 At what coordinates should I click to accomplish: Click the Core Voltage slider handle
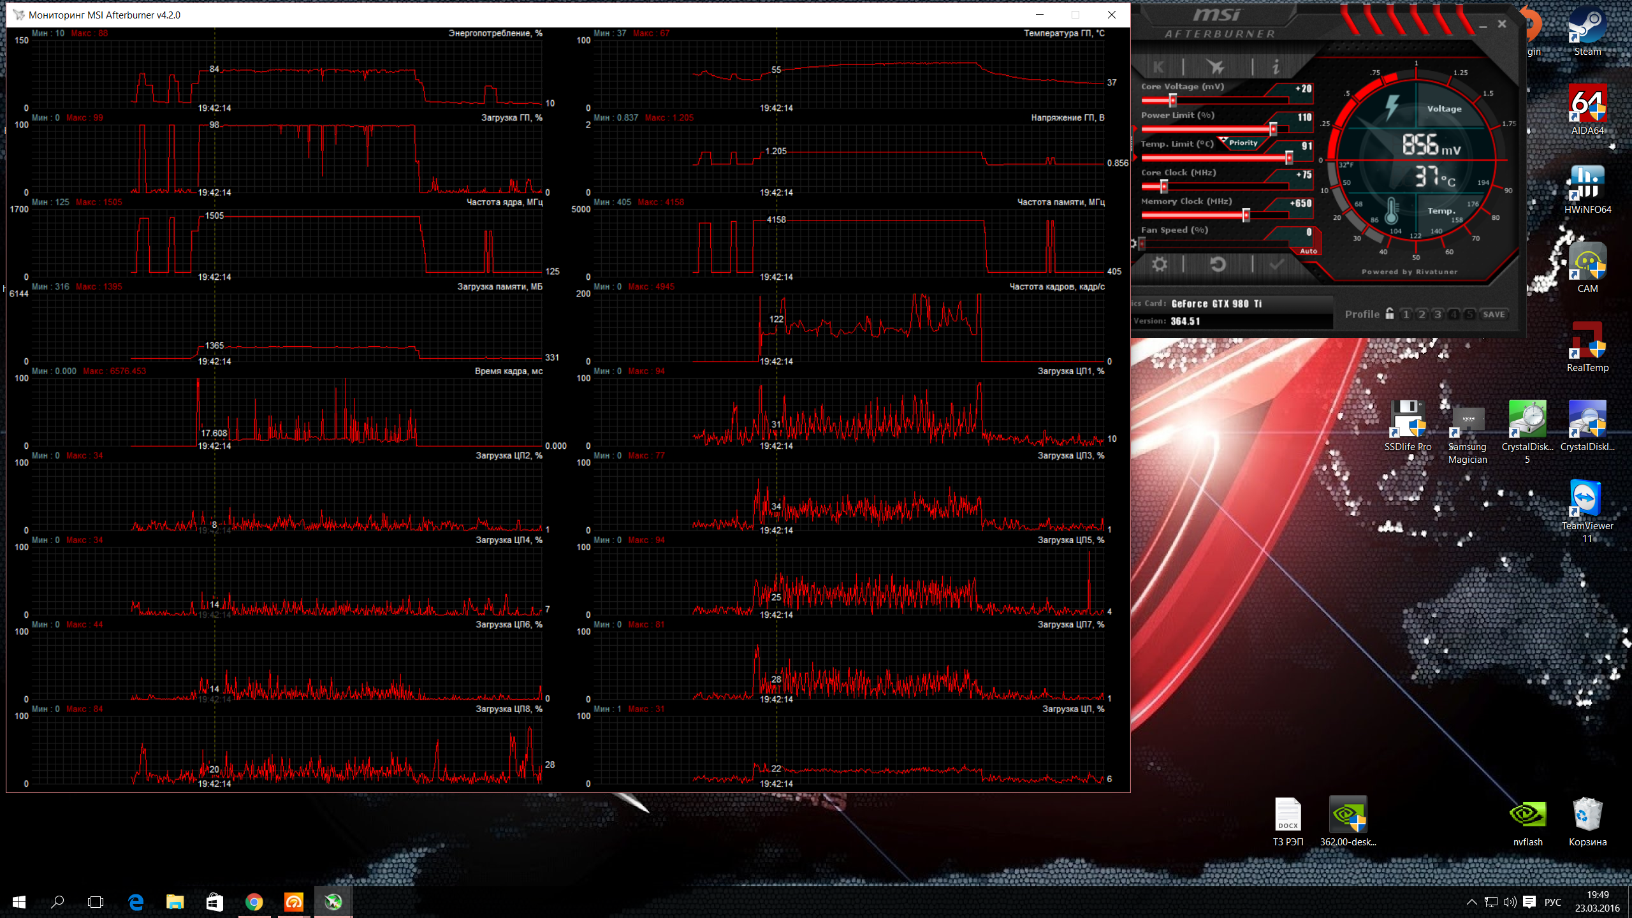[x=1172, y=100]
